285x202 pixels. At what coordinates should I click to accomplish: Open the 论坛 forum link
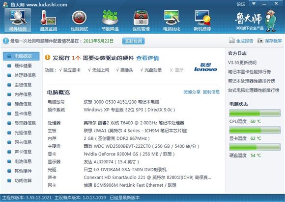241,4
